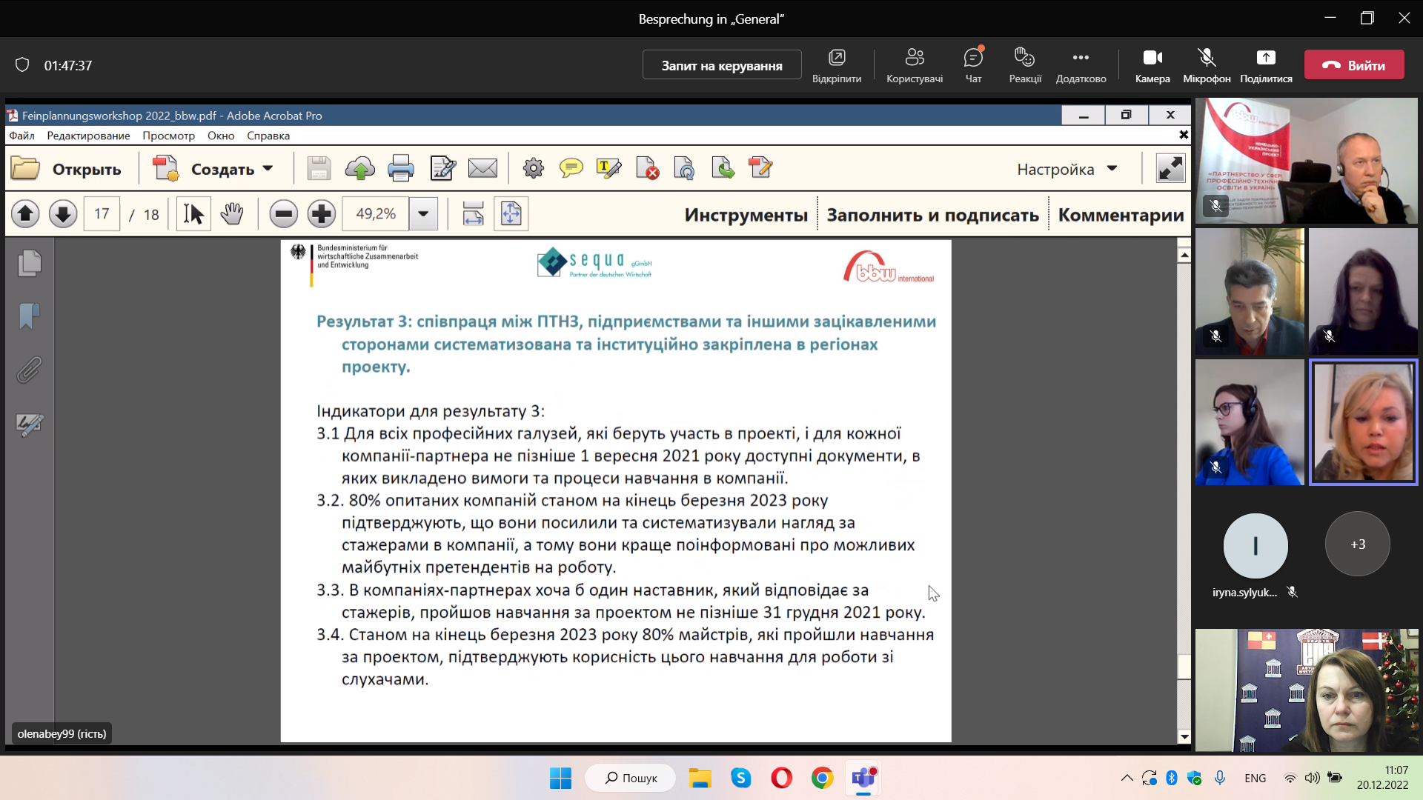
Task: Click the Share screen icon
Action: (x=1265, y=65)
